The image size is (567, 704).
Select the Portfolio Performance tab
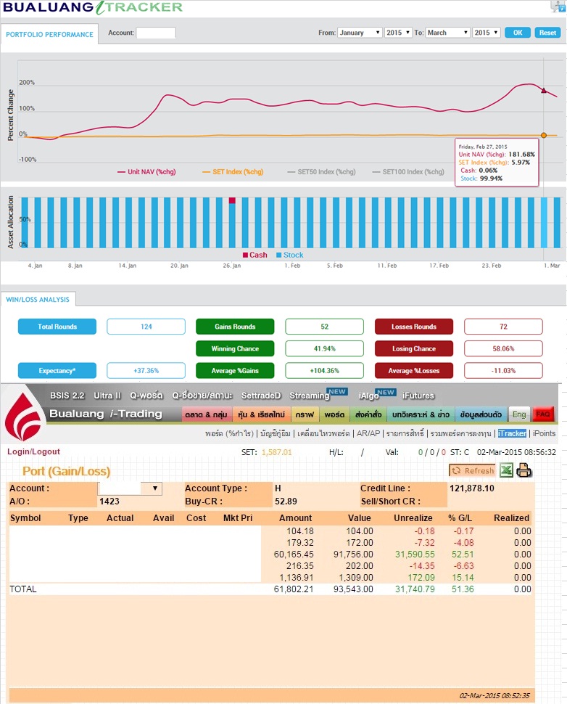tap(49, 35)
